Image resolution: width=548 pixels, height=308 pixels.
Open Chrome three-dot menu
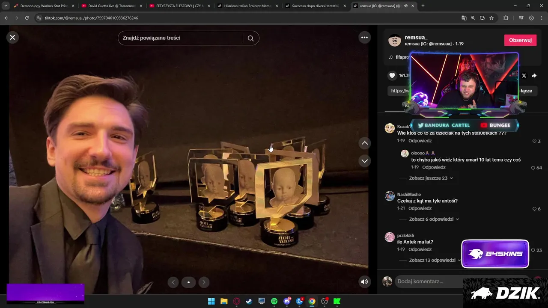(541, 18)
